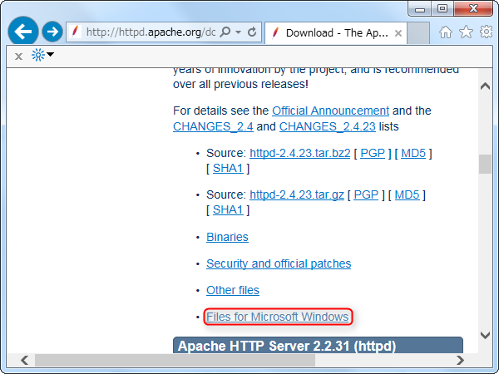Viewport: 499px width, 374px height.
Task: Open MD5 link for tar.bz2 source
Action: (x=413, y=153)
